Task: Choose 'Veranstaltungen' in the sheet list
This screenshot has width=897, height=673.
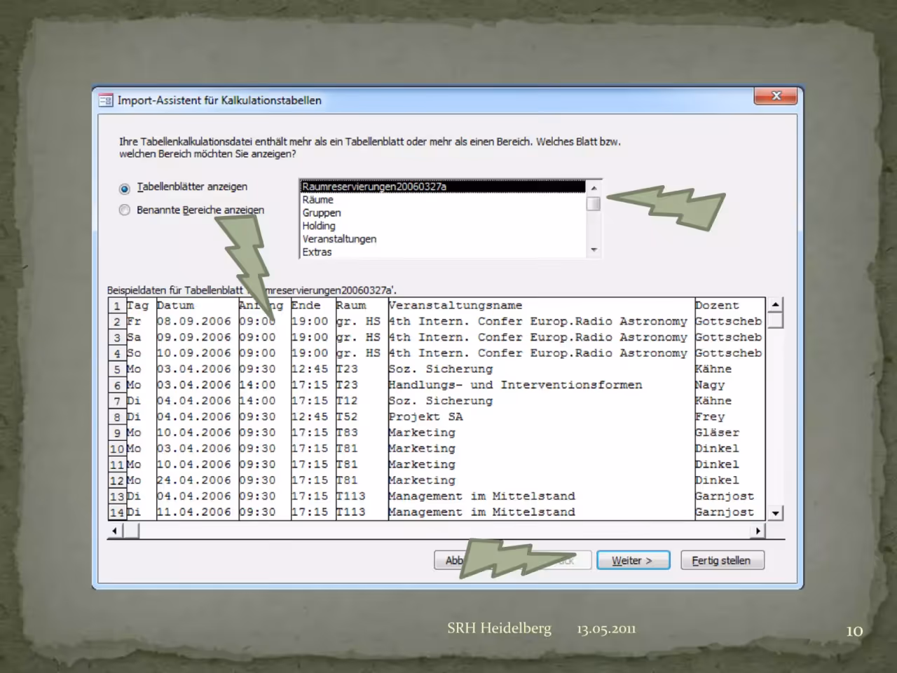Action: pos(442,239)
